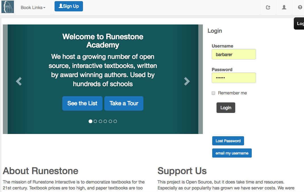Screen dimensions: 304x192
Task: Focus the Username input field
Action: tap(234, 54)
